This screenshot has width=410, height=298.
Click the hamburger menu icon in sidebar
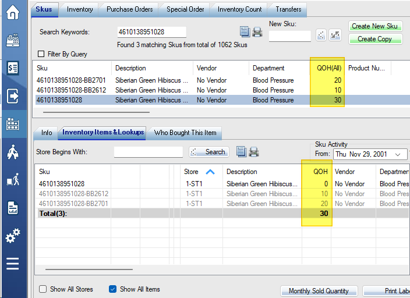13,264
